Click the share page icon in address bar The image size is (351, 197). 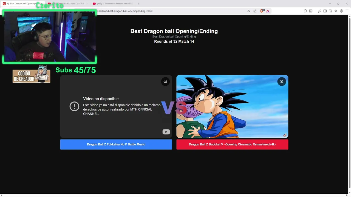pos(255,11)
